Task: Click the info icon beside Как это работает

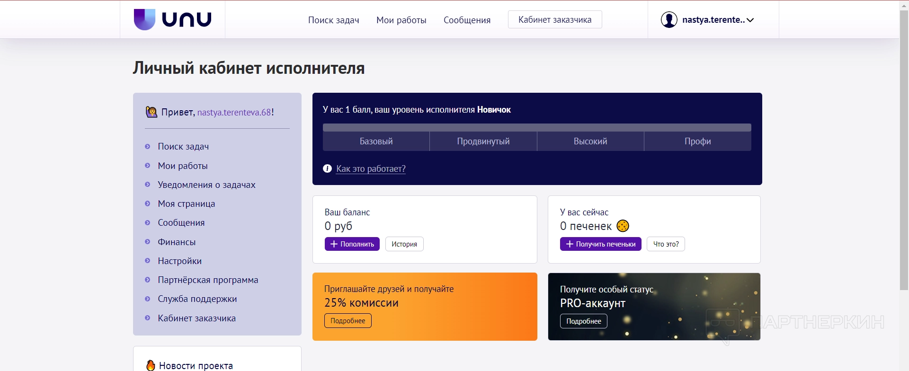Action: [x=327, y=168]
